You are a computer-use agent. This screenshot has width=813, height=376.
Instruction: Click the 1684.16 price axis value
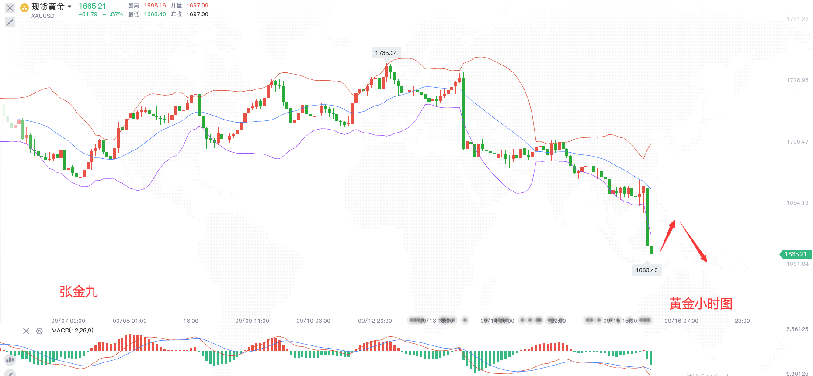pos(797,203)
